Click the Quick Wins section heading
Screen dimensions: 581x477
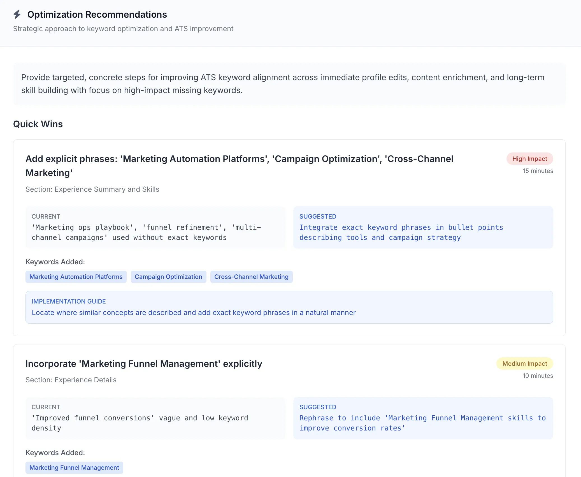[x=38, y=124]
